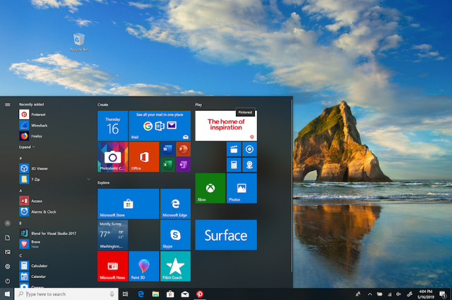Launch OneNote from the small tile
452x300 pixels.
coord(183,165)
